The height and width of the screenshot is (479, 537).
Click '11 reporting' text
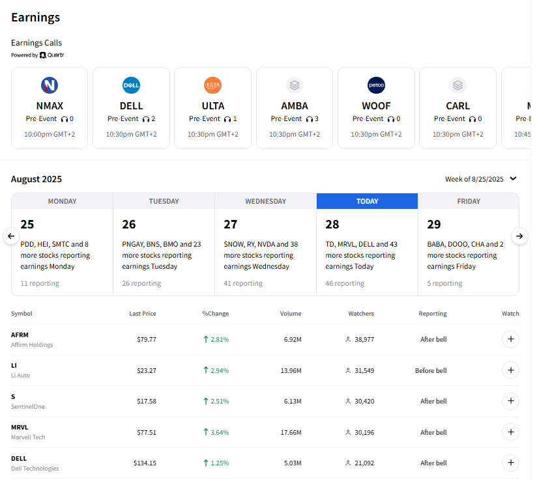click(40, 284)
